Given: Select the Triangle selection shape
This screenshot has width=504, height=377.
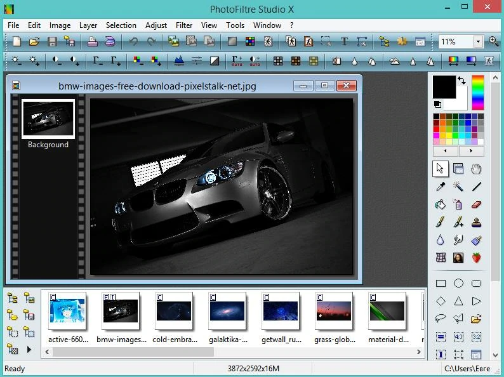Looking at the screenshot, I should [x=458, y=301].
